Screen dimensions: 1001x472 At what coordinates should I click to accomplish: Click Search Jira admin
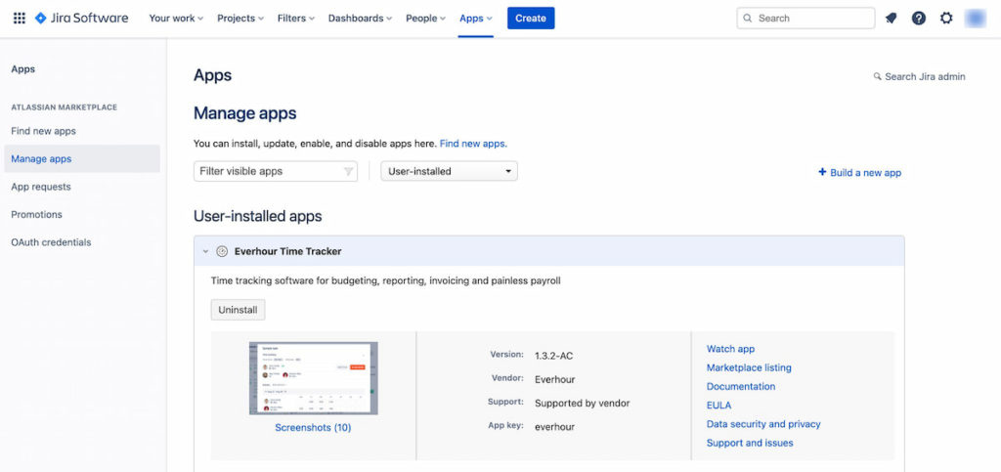pyautogui.click(x=919, y=76)
